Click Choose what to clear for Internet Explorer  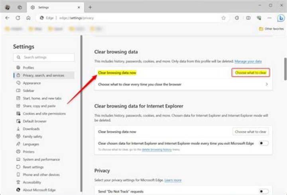[251, 132]
